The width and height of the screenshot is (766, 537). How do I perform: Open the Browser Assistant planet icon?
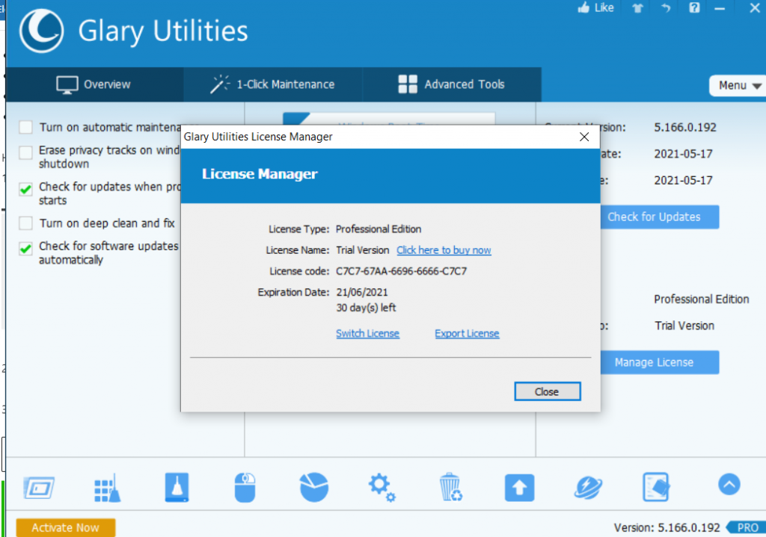pos(588,487)
